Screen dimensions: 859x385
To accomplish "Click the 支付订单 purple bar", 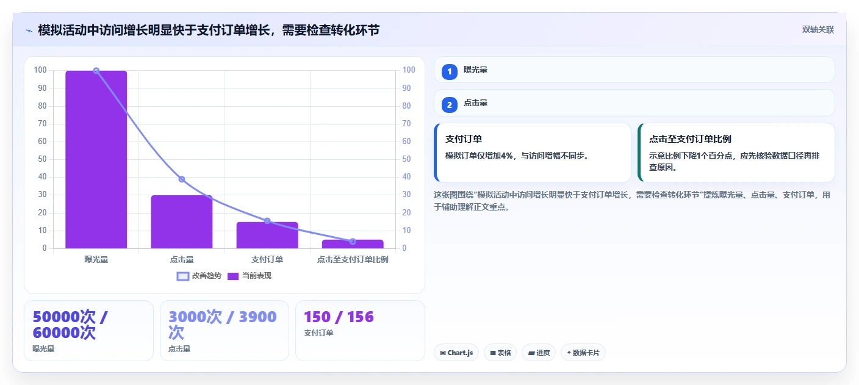I will tap(267, 236).
